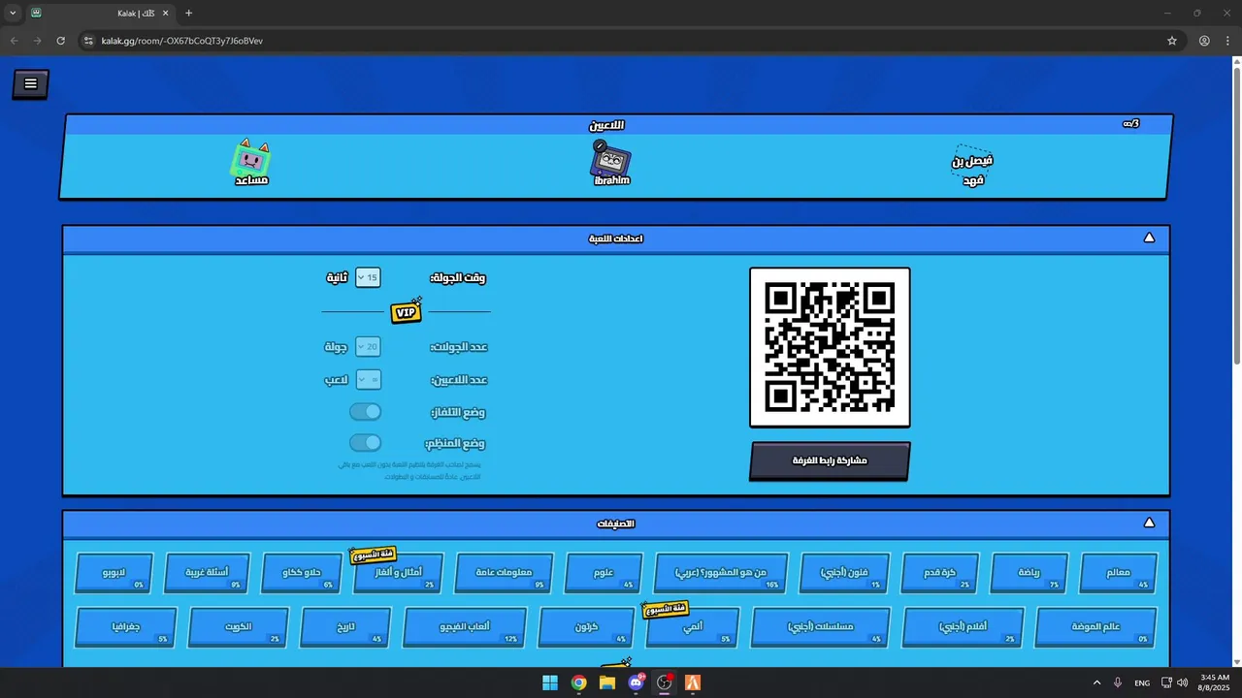
Task: Open the players count dropdown showing ∞
Action: click(368, 380)
